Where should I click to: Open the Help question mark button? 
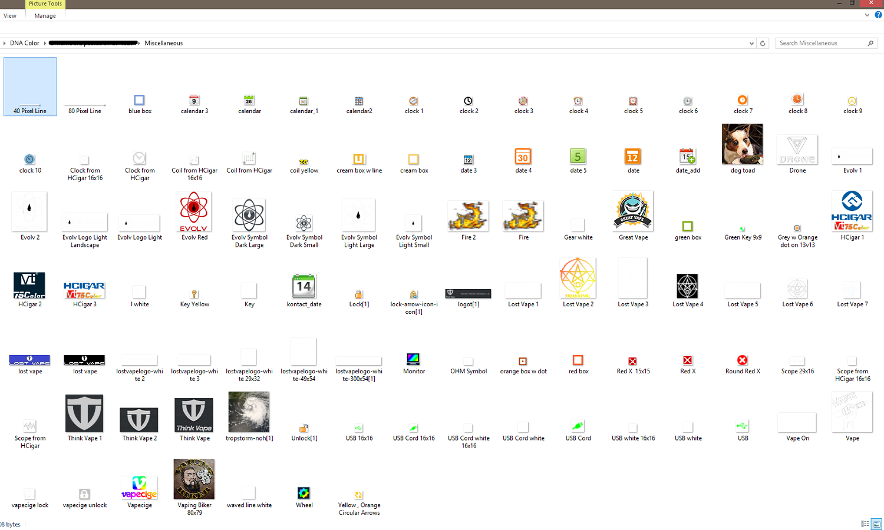pos(878,15)
